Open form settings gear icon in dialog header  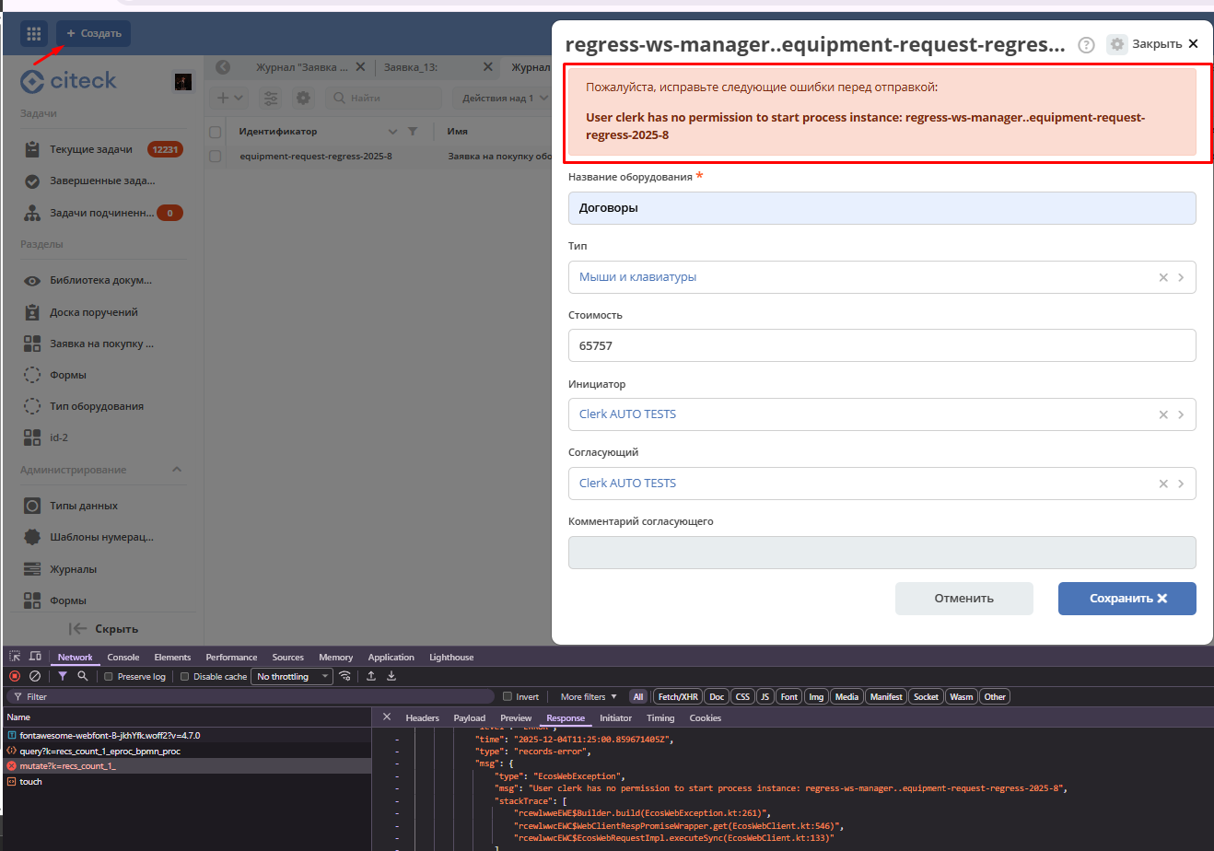pyautogui.click(x=1116, y=44)
